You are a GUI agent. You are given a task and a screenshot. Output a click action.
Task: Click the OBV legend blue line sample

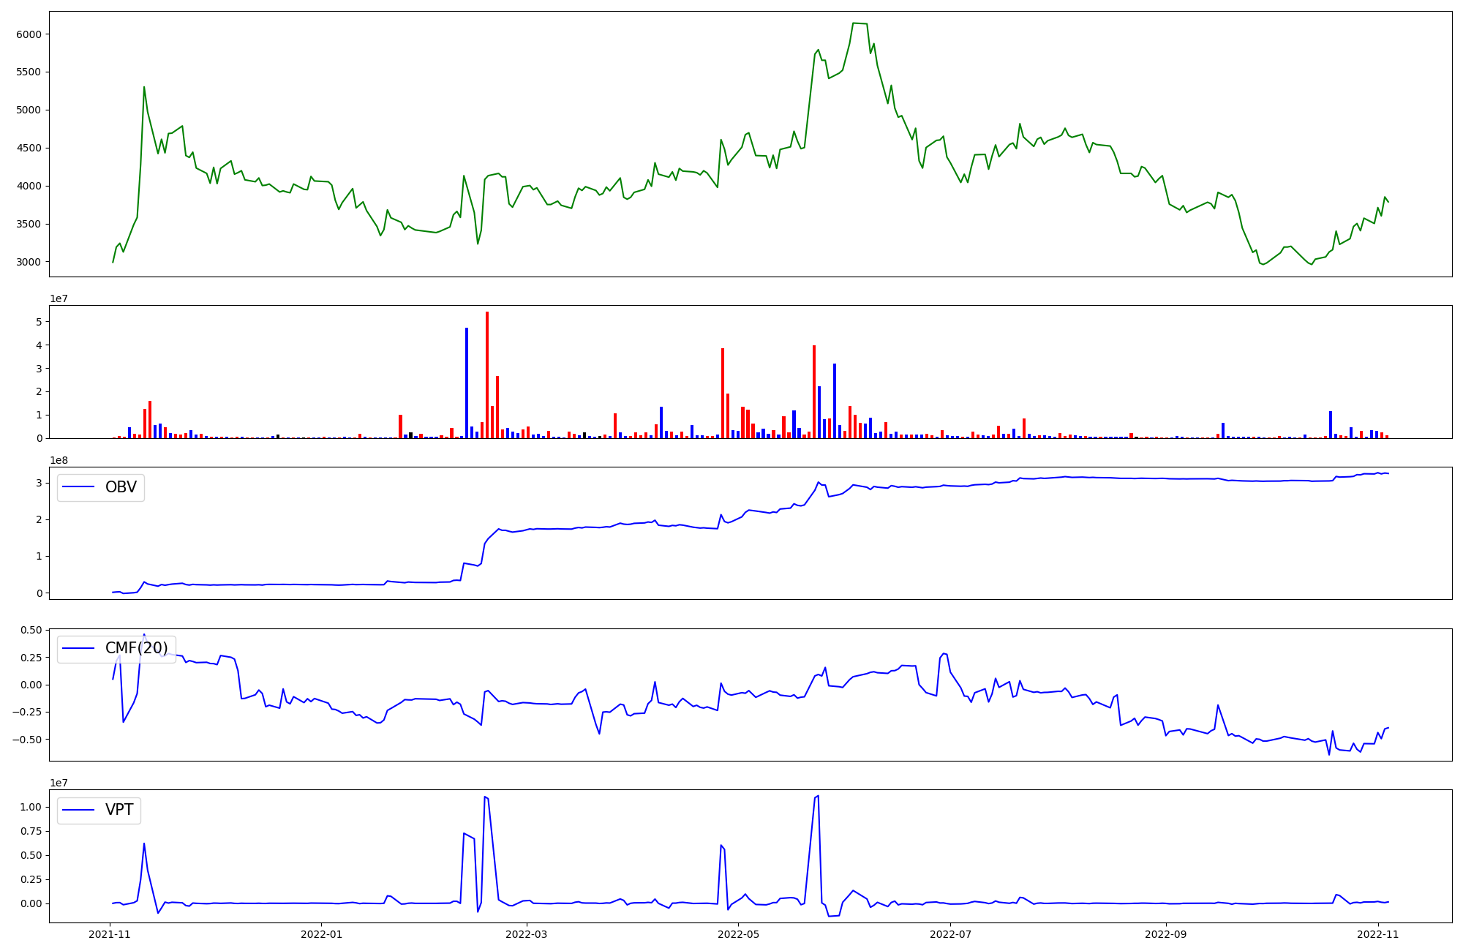pos(79,487)
